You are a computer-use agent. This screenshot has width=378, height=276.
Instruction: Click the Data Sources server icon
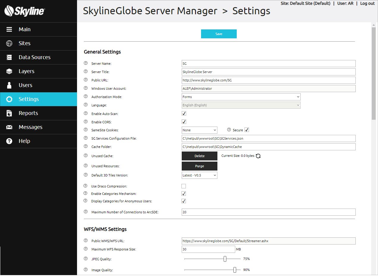coord(9,57)
